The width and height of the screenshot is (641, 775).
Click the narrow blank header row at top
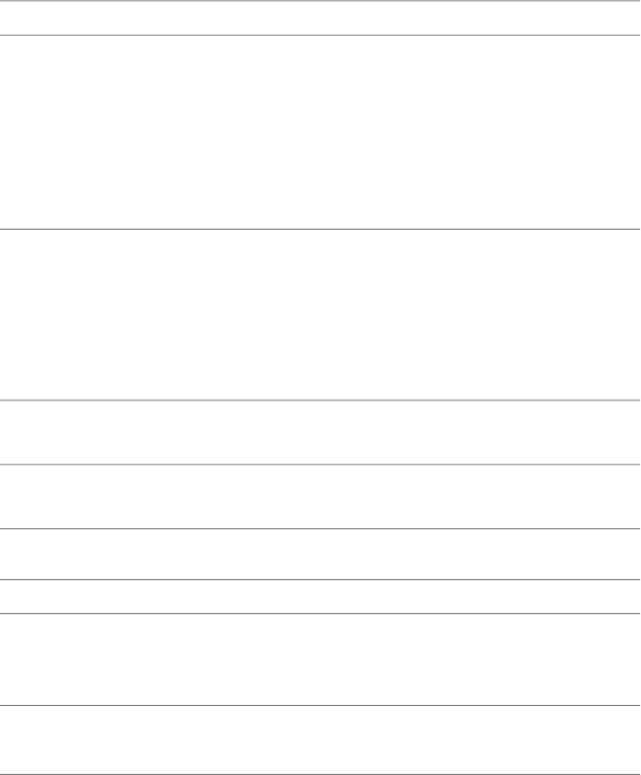pyautogui.click(x=320, y=18)
